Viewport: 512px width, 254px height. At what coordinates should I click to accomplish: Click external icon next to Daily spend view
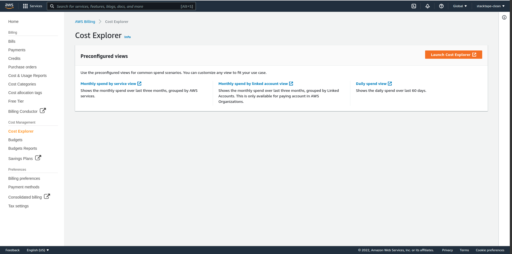[x=390, y=84]
